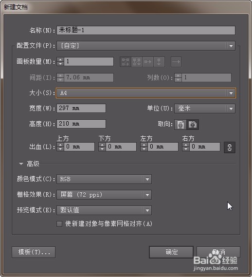Screen dimensions: 252x277
Task: Click the 高度 height field 210 mm
Action: (x=81, y=124)
